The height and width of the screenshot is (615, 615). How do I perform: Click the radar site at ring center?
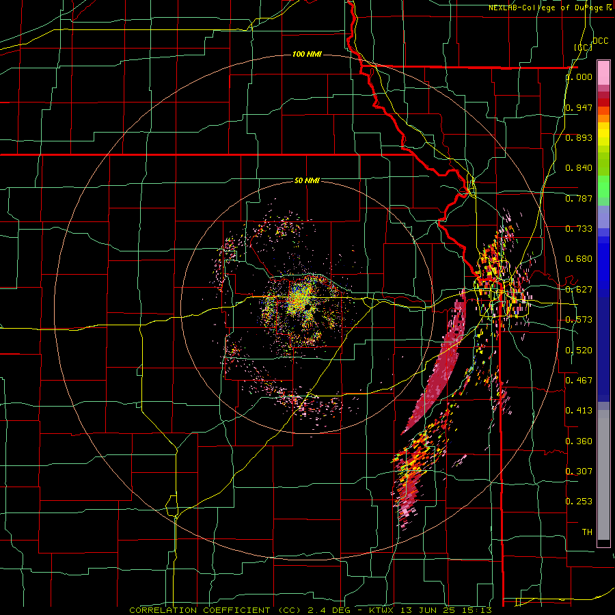(307, 307)
